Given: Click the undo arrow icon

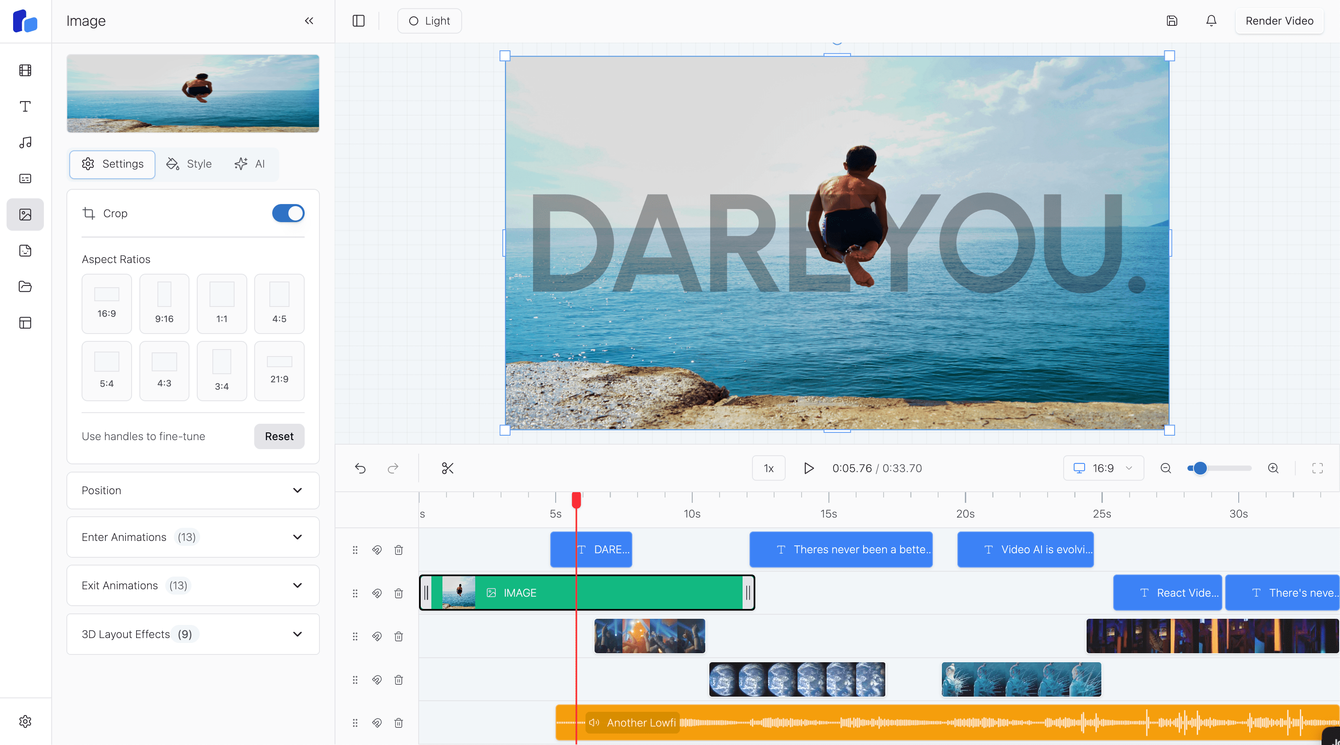Looking at the screenshot, I should pyautogui.click(x=360, y=468).
